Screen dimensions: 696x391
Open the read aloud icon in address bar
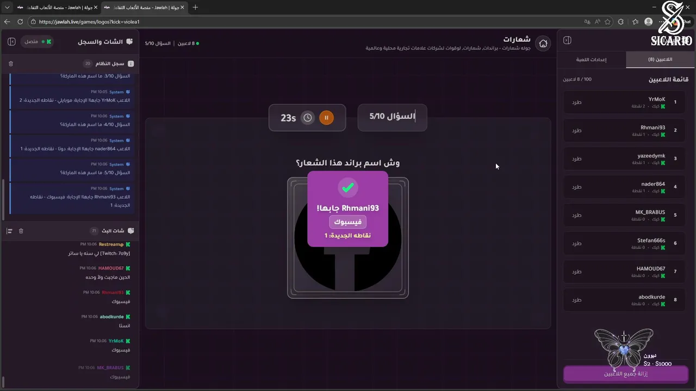597,22
